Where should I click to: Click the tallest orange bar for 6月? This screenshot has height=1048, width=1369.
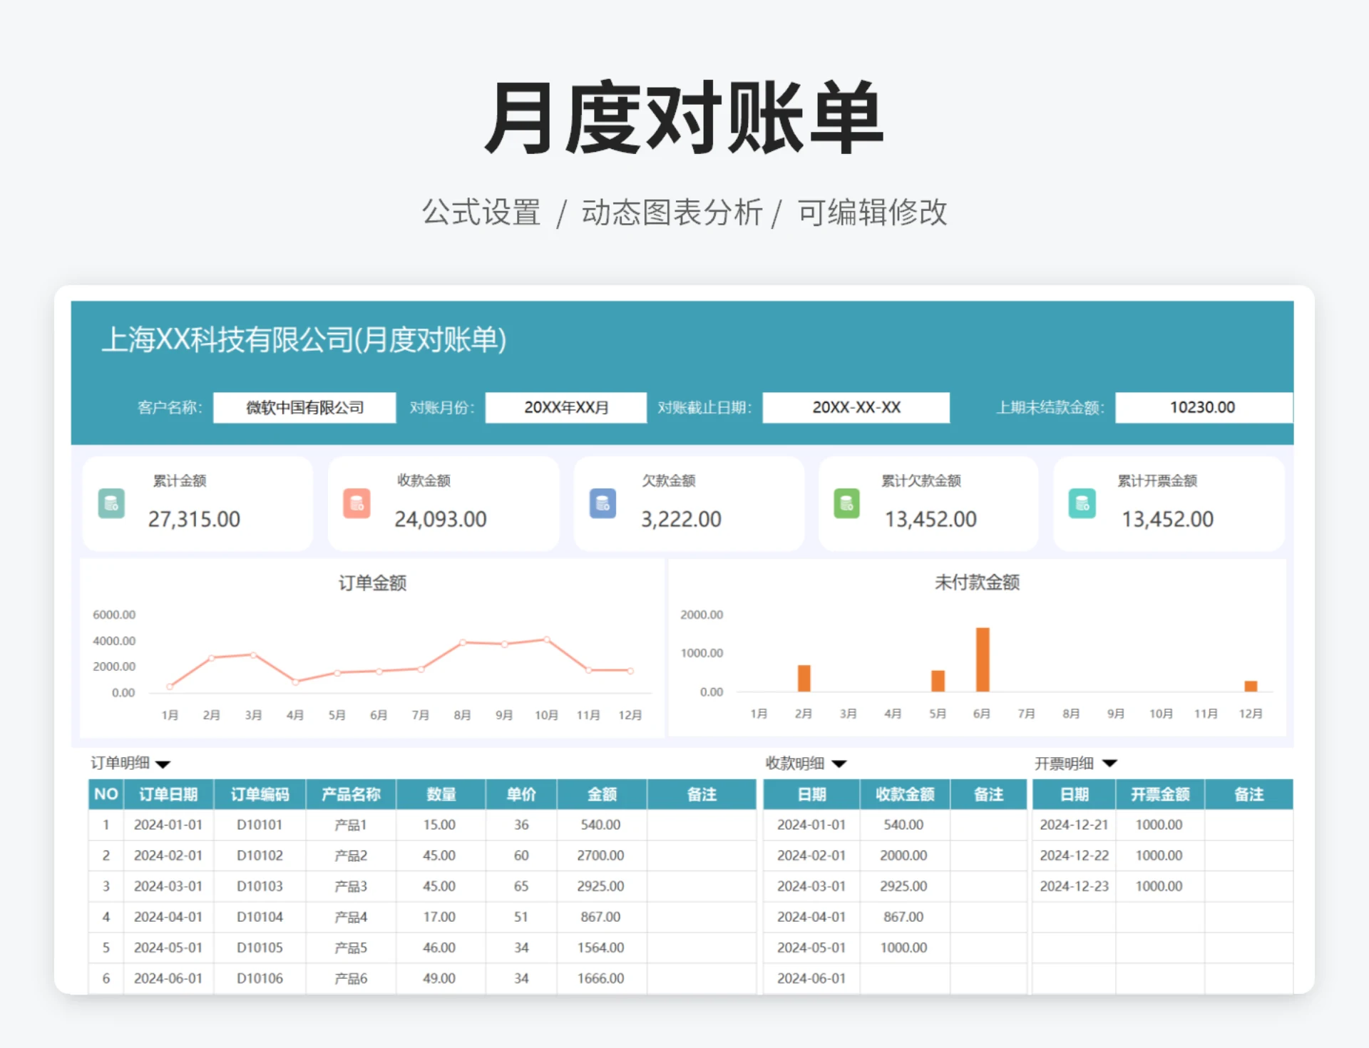(x=983, y=659)
